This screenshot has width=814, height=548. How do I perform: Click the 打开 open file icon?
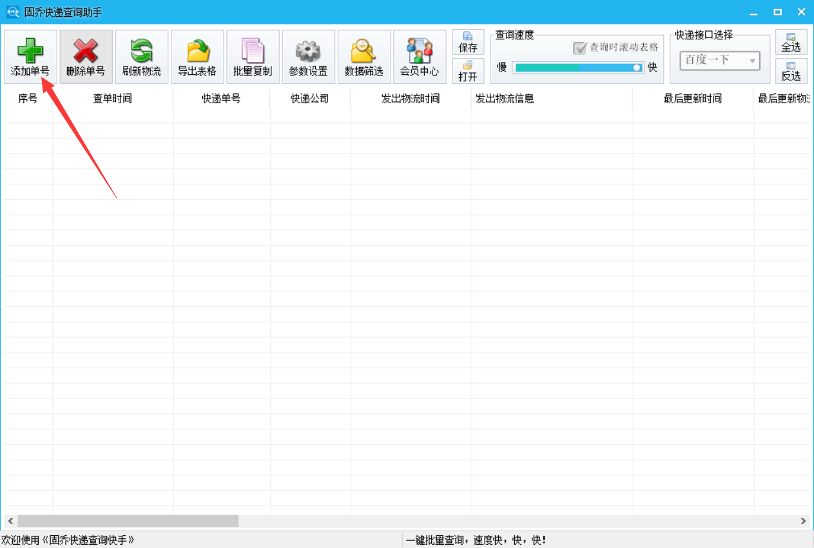[x=468, y=71]
